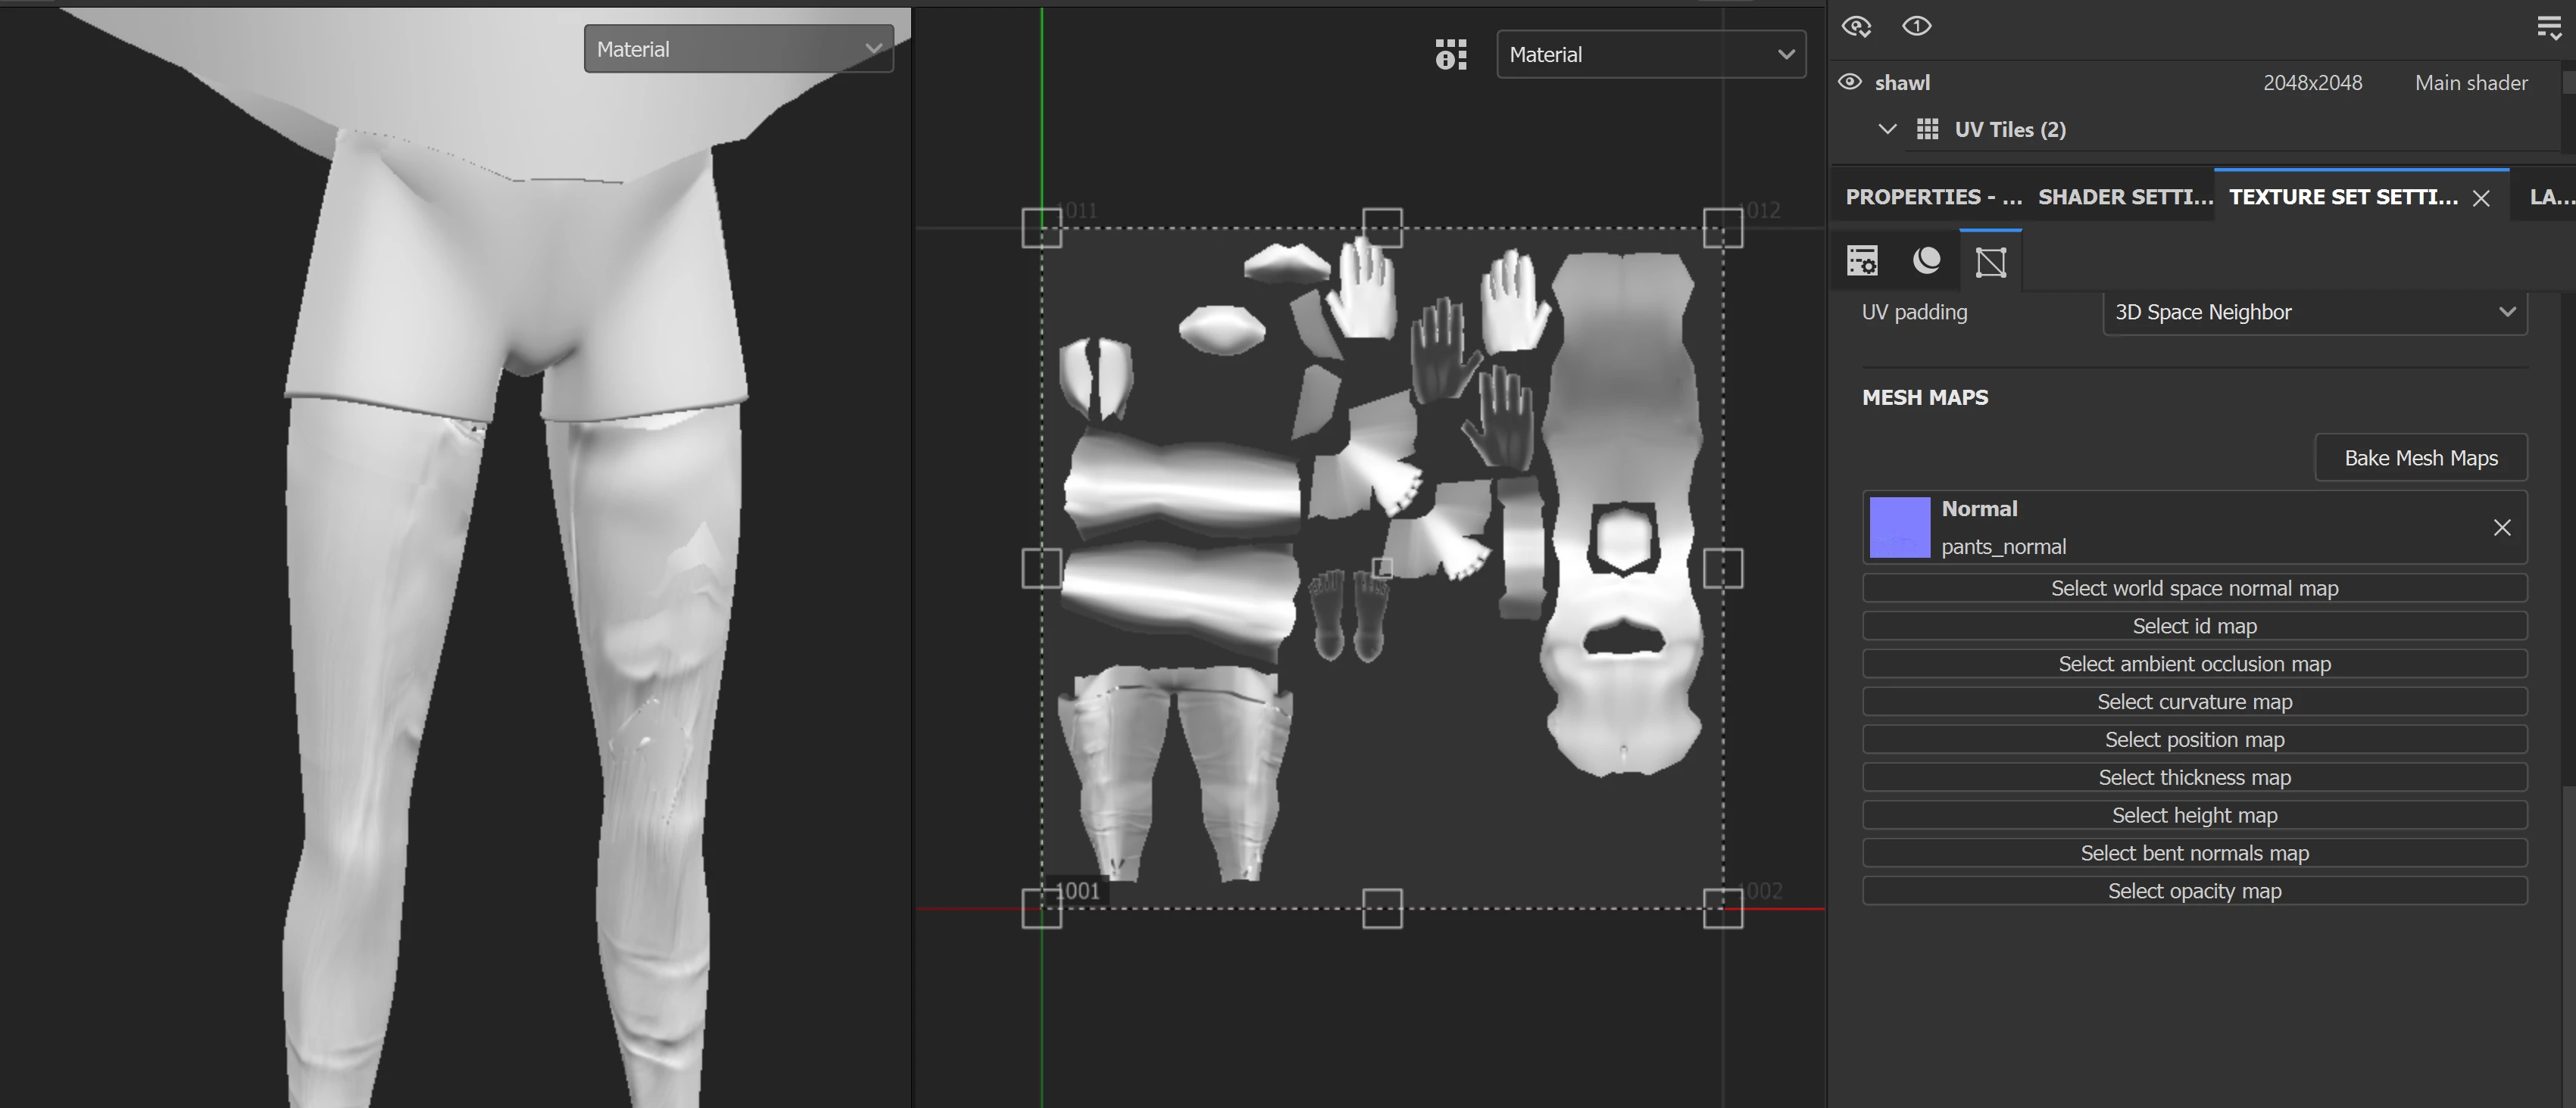
Task: Switch to the Shader Settings tab
Action: [2124, 197]
